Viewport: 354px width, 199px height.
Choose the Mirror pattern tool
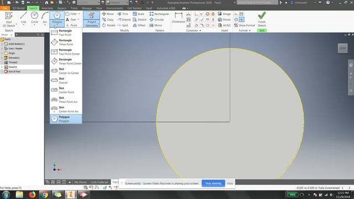pyautogui.click(x=156, y=25)
